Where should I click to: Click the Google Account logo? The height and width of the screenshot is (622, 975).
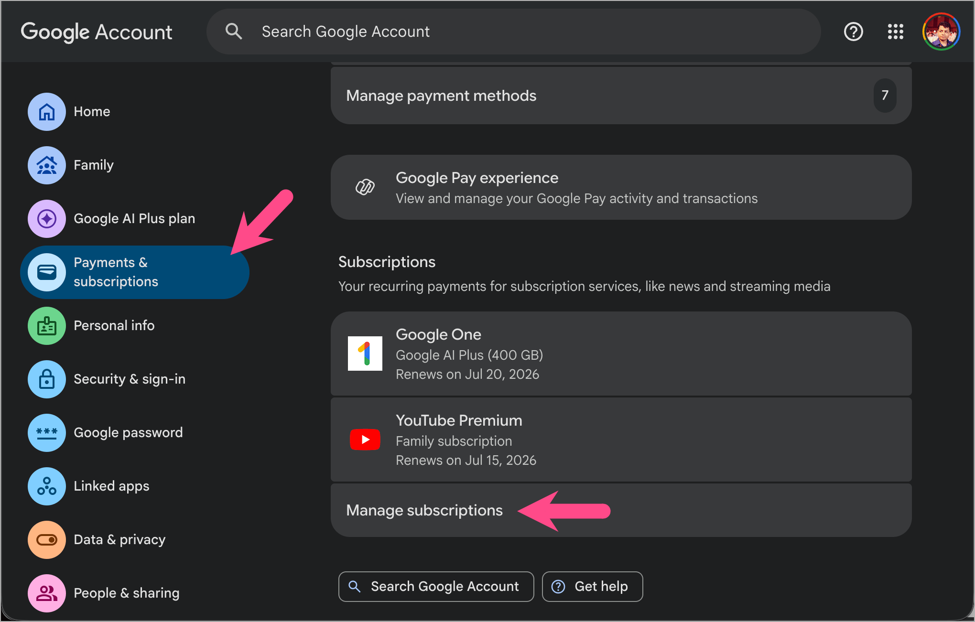(x=97, y=32)
